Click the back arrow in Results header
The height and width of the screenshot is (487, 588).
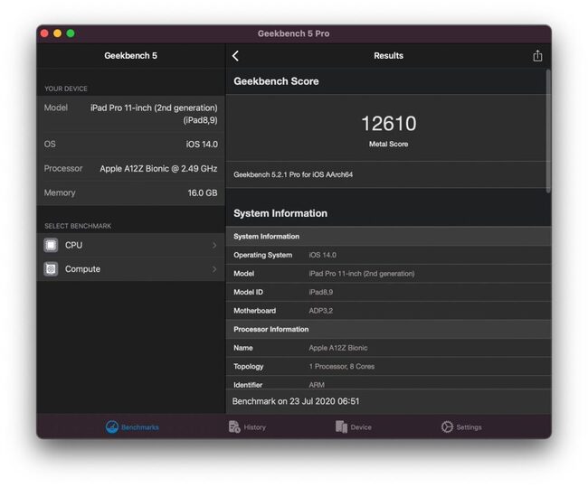point(235,56)
